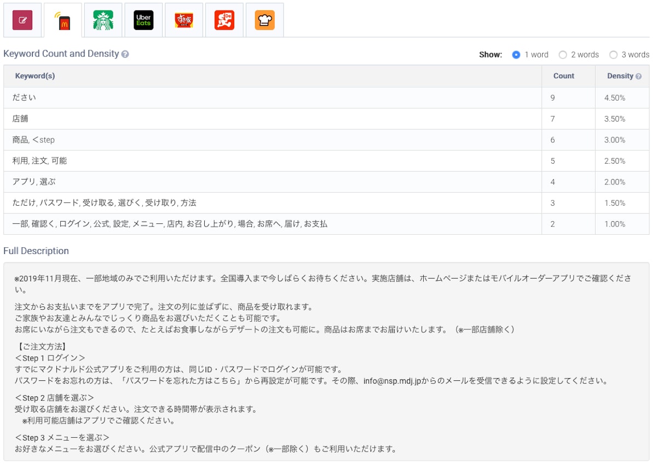Click the Full Description heading

click(36, 251)
